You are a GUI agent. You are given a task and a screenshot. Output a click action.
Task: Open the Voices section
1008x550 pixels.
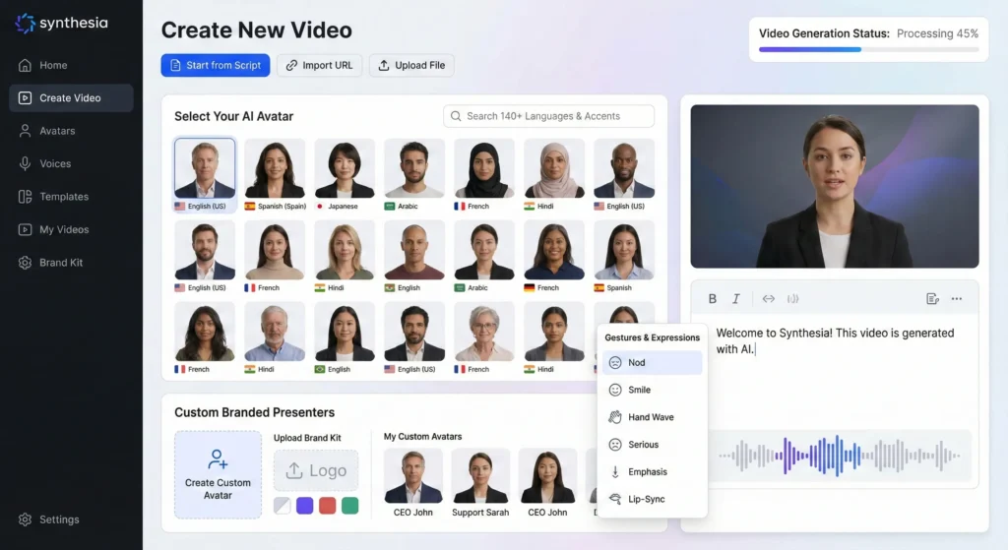click(x=71, y=163)
